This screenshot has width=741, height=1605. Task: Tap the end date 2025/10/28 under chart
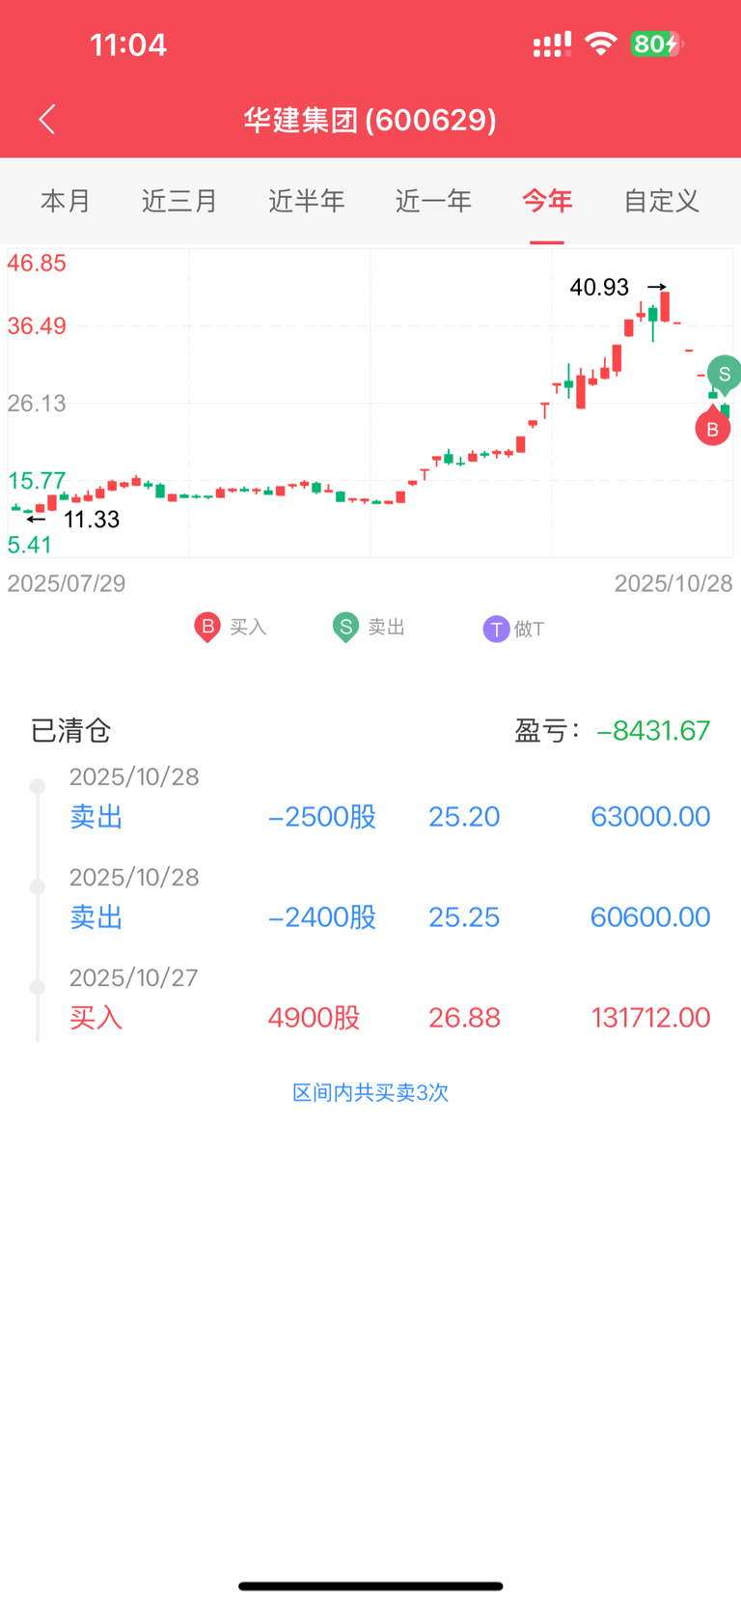tap(673, 583)
